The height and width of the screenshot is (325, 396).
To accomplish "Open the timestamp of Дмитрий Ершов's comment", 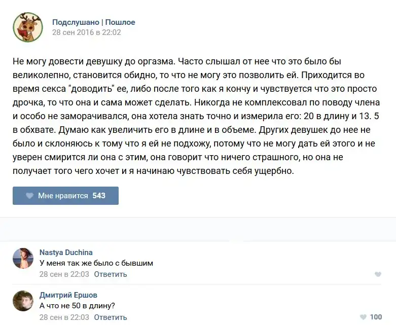I will (x=64, y=317).
